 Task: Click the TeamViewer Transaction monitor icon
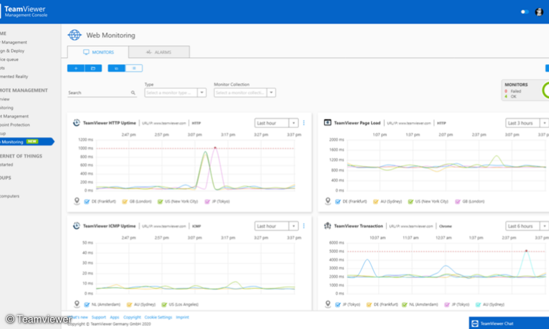327,226
